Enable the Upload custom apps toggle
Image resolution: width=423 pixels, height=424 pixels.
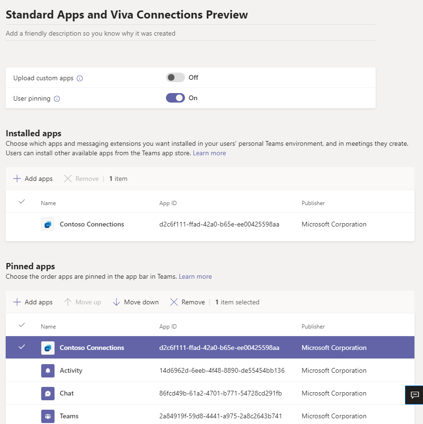(175, 77)
